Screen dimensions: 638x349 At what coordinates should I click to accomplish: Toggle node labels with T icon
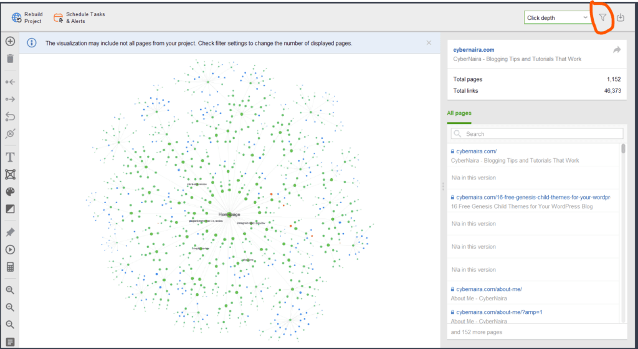tap(10, 158)
